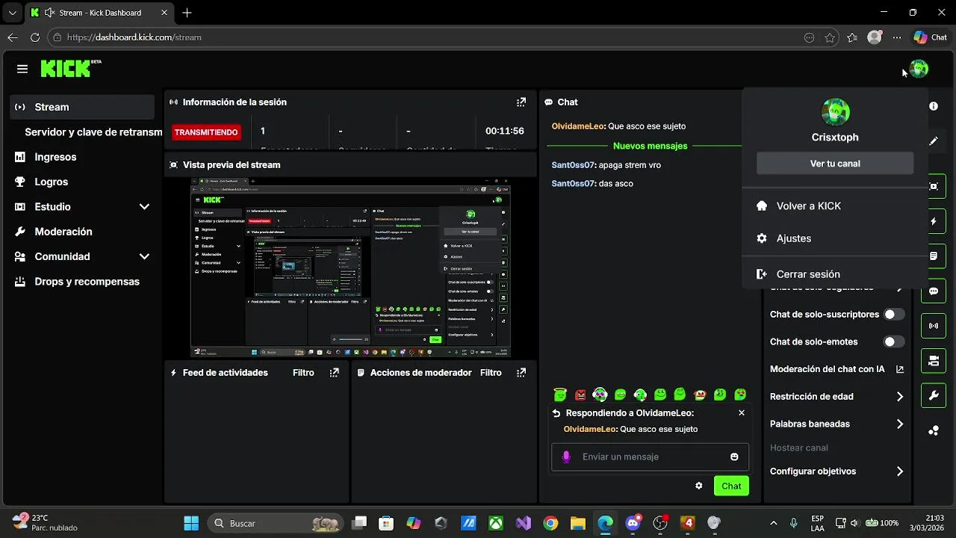This screenshot has width=956, height=538.
Task: Open Filtro in Acciones de moderador
Action: 491,373
